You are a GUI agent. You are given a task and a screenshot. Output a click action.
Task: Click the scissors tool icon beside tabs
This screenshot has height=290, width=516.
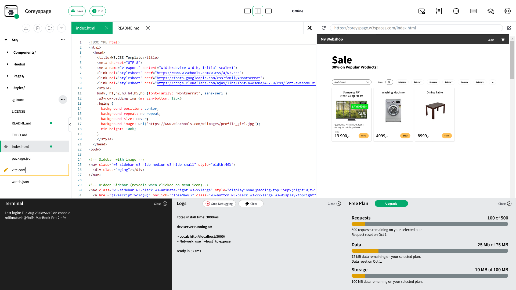(x=310, y=28)
